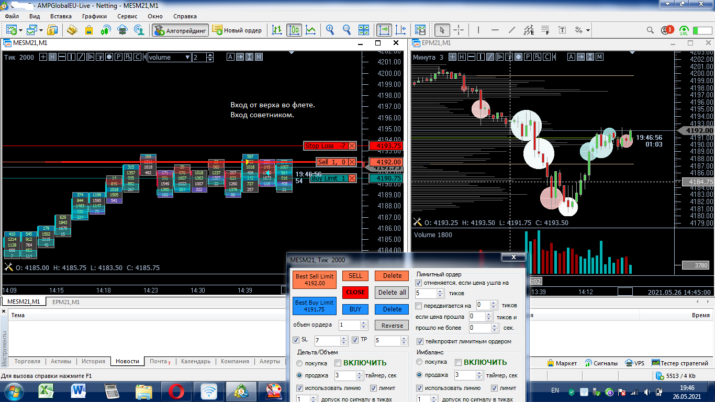
Task: Toggle chart auto-scroll to latest bar
Action: pos(384,30)
